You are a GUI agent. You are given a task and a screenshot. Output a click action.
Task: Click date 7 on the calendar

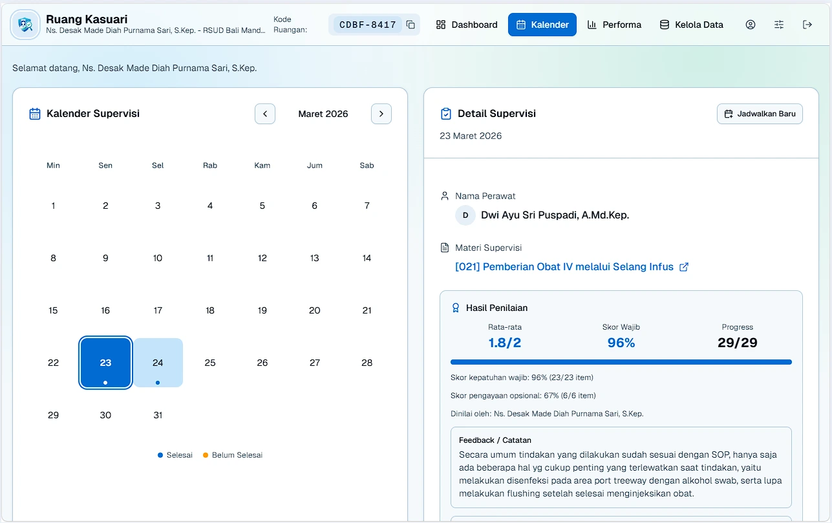(367, 206)
